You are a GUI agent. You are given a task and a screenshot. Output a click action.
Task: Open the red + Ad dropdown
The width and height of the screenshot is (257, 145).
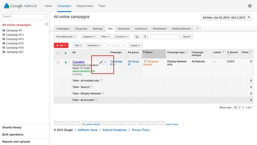[61, 45]
